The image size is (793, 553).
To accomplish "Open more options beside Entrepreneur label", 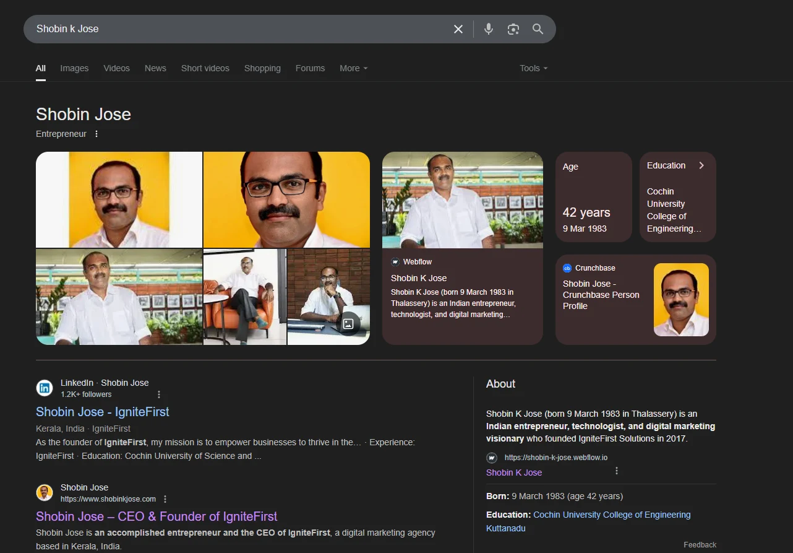I will pos(96,134).
